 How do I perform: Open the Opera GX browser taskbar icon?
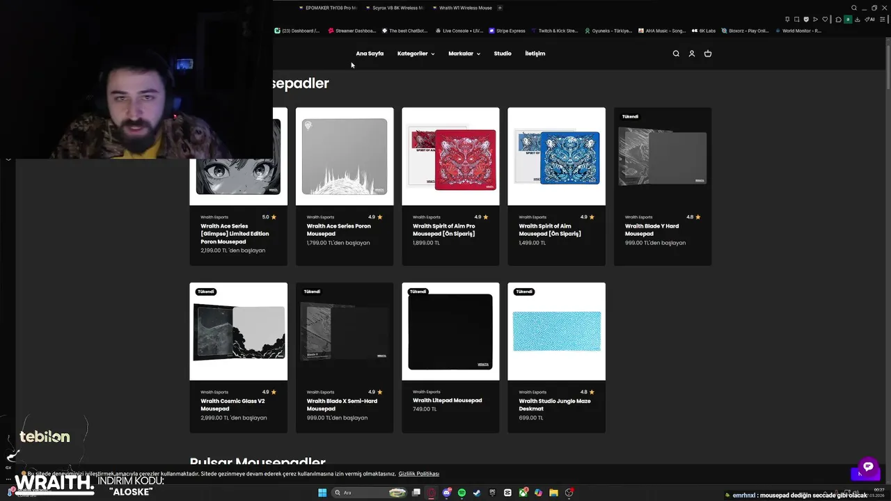432,493
